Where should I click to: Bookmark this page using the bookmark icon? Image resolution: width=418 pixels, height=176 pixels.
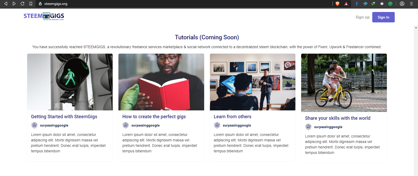[x=31, y=4]
